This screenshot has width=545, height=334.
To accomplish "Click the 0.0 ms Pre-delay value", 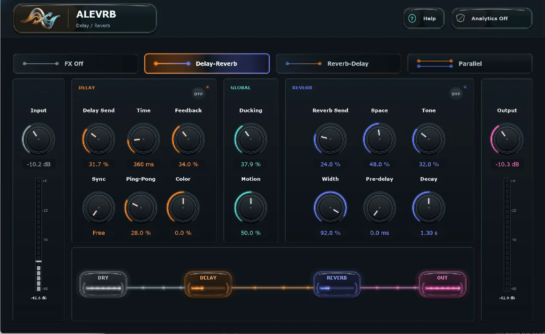I will click(x=379, y=233).
